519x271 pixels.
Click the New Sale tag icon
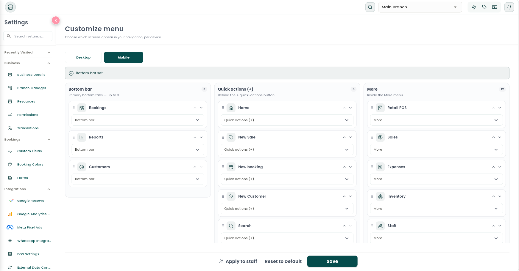tap(231, 137)
